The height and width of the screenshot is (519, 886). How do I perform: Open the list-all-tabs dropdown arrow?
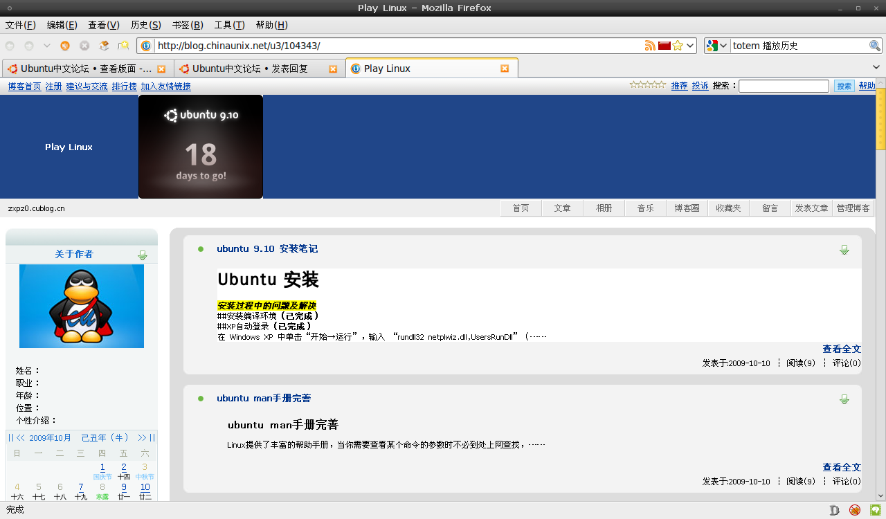point(876,68)
